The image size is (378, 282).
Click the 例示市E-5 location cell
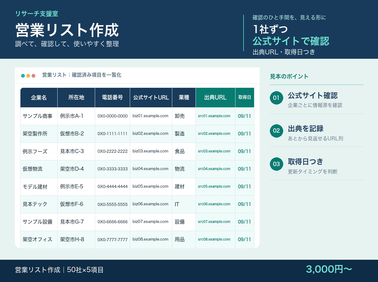(x=76, y=187)
